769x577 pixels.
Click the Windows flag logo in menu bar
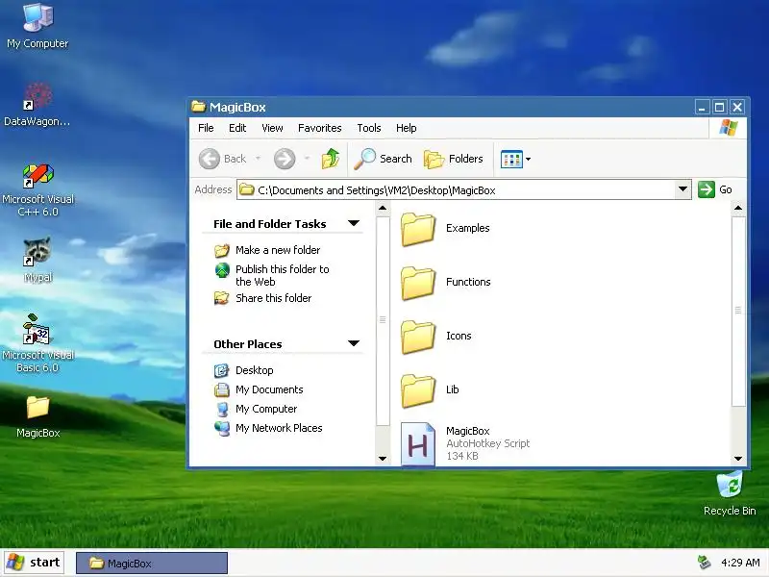pos(729,128)
